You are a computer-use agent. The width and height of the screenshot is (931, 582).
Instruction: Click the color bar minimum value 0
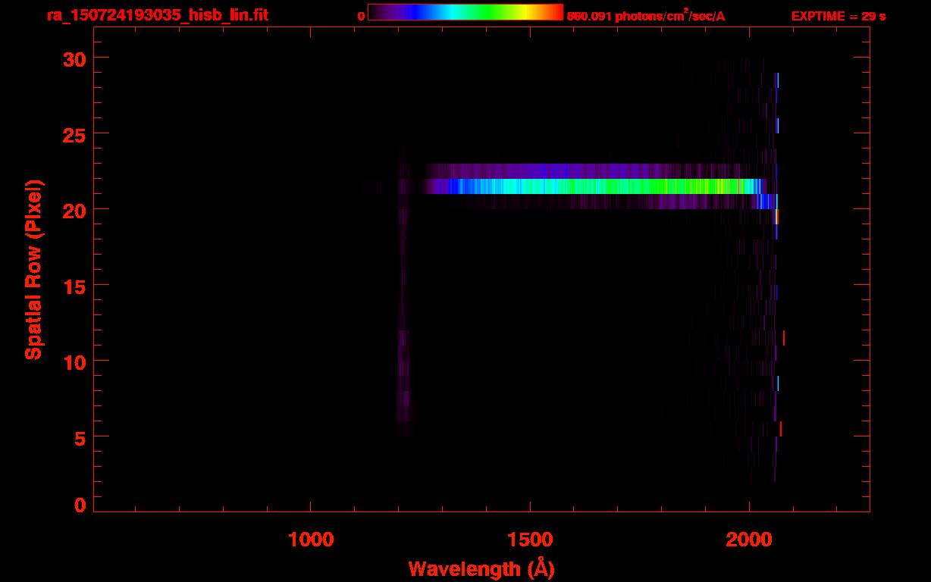361,16
